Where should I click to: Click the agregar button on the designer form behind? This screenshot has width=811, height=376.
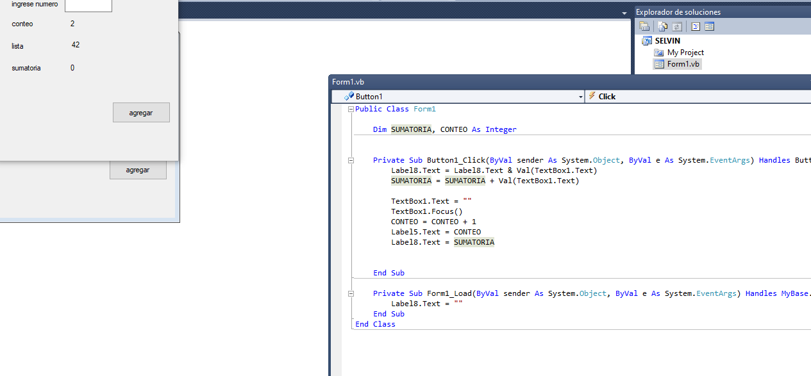coord(138,170)
